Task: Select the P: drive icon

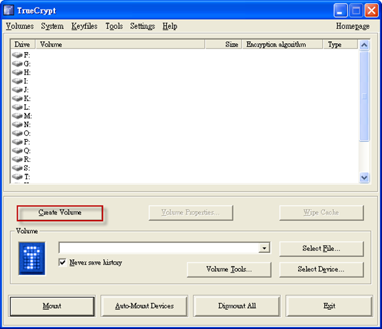Action: 17,142
